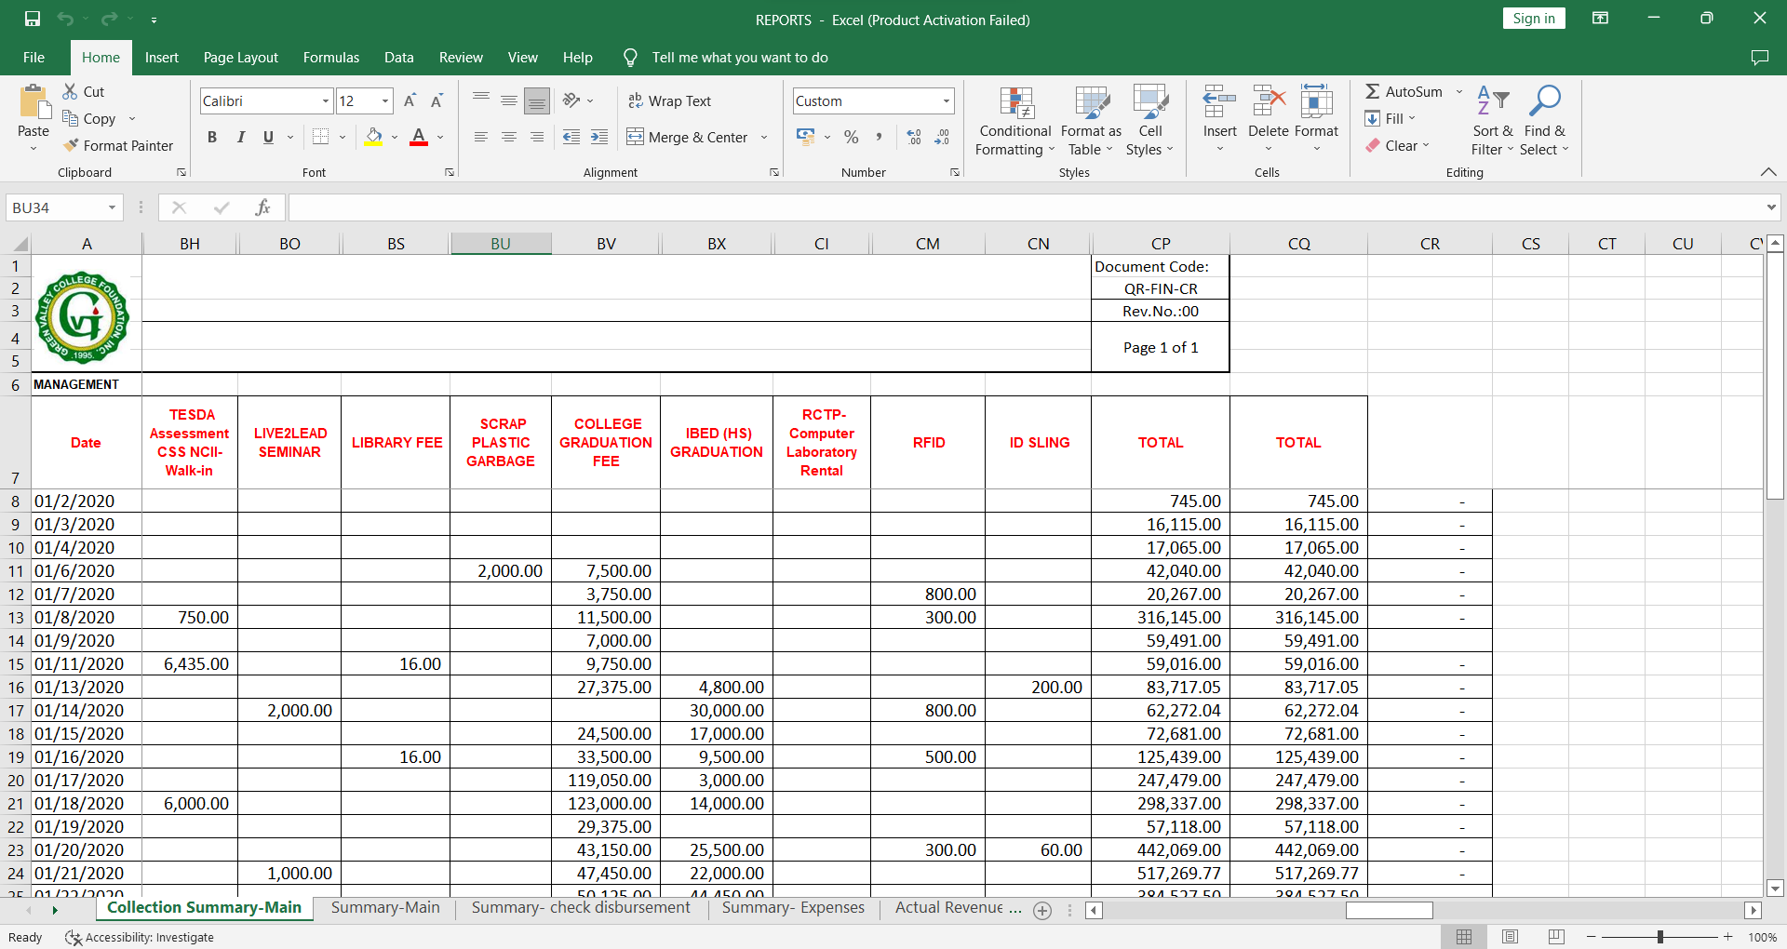Click the Format Painter brush icon
Screen dimensions: 1787x949
pos(70,145)
